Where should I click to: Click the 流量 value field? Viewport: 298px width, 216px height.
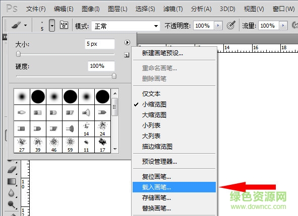[x=269, y=26]
